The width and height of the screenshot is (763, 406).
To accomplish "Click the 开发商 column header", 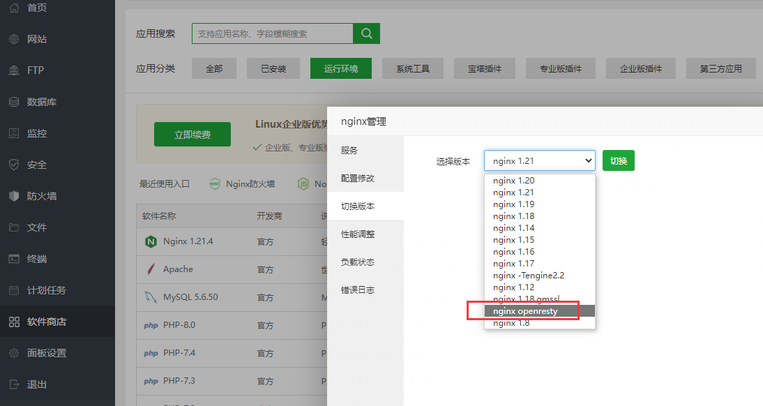I will pyautogui.click(x=270, y=216).
